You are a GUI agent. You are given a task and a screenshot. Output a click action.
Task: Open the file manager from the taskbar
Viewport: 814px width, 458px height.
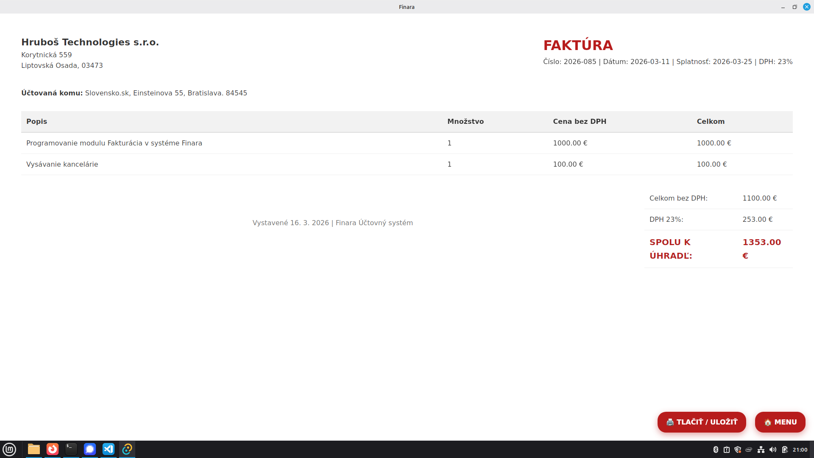(x=33, y=449)
